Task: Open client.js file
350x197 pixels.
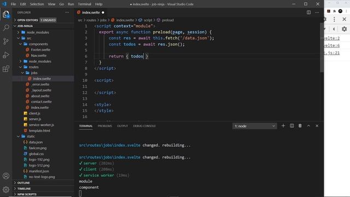Action: (x=44, y=113)
